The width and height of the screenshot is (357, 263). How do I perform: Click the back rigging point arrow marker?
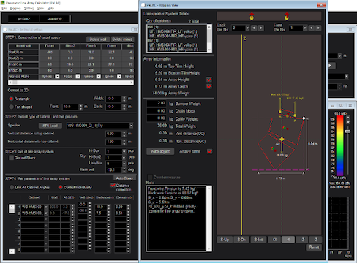(252, 17)
